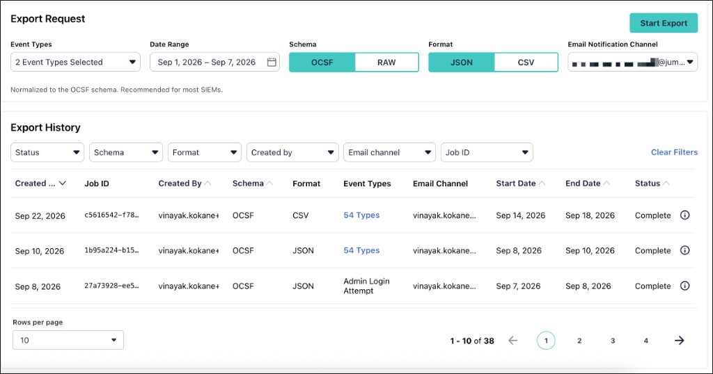This screenshot has height=374, width=713.
Task: Select the OCSF schema toggle
Action: pos(322,62)
